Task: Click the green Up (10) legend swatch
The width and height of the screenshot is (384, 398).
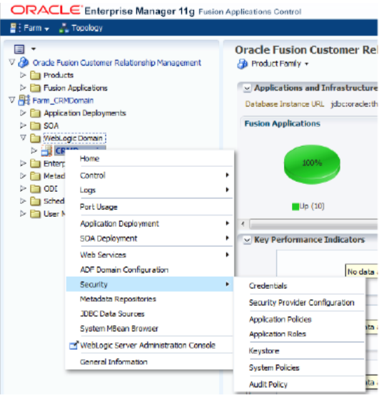Action: click(x=295, y=207)
